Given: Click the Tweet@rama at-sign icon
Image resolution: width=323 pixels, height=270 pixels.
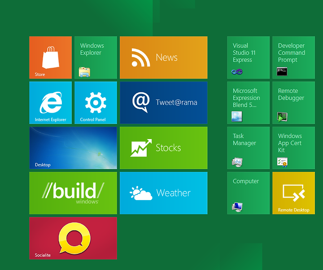Looking at the screenshot, I should pos(141,102).
